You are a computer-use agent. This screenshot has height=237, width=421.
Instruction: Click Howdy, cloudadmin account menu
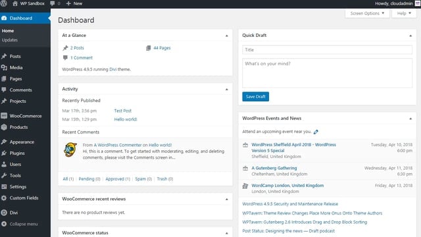(397, 3)
